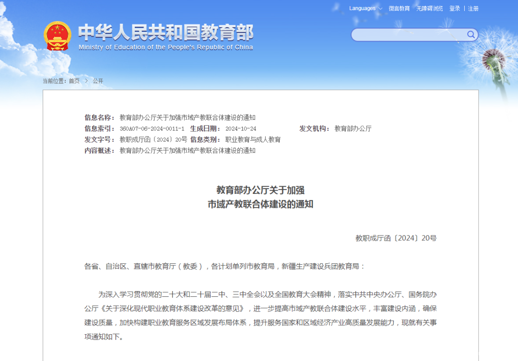518x361 pixels.
Task: Click the magnifier search icon
Action: pos(471,34)
